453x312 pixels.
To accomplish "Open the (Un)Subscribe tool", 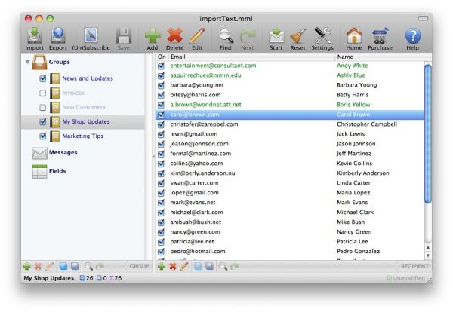I will pyautogui.click(x=91, y=36).
